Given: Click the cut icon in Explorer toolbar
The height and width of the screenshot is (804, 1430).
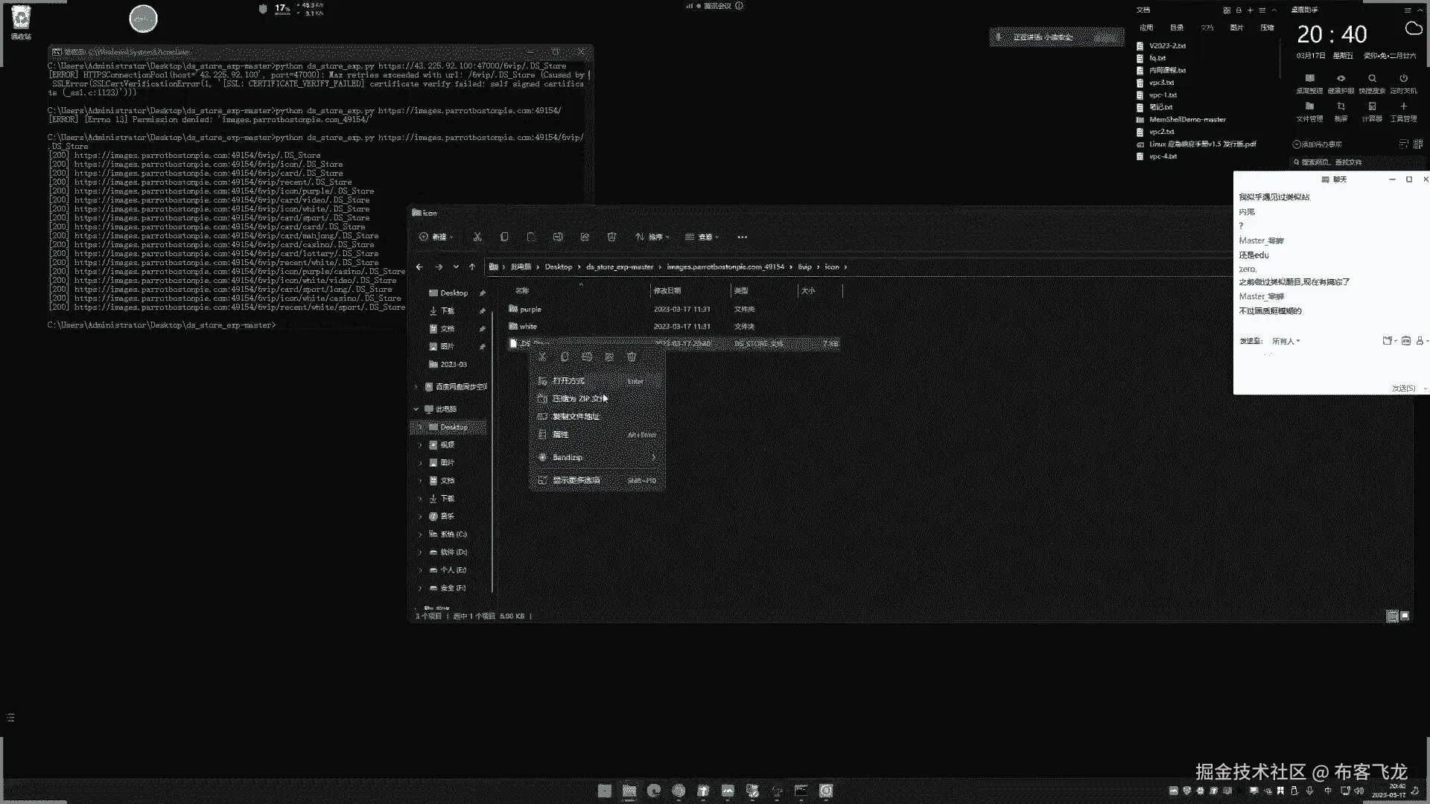Looking at the screenshot, I should (477, 237).
